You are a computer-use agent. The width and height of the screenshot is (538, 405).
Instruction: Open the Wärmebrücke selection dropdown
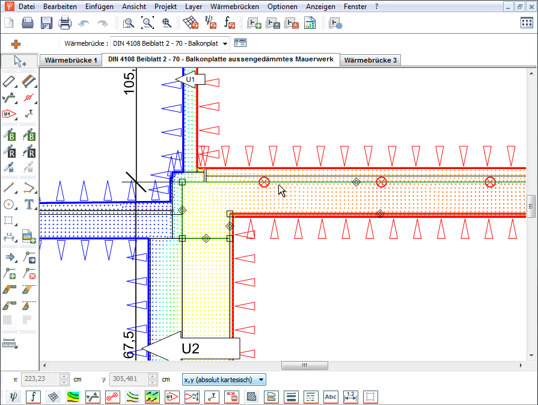pyautogui.click(x=225, y=43)
